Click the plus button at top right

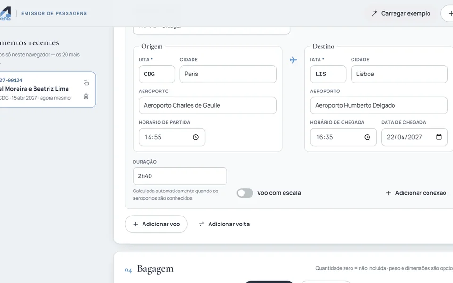point(447,13)
